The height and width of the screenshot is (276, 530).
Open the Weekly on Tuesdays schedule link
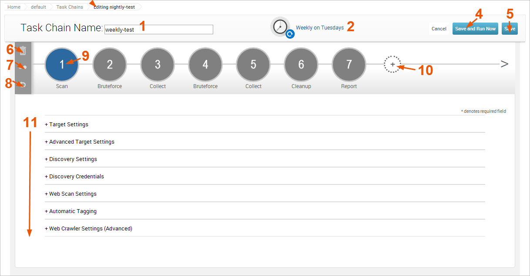coord(320,28)
